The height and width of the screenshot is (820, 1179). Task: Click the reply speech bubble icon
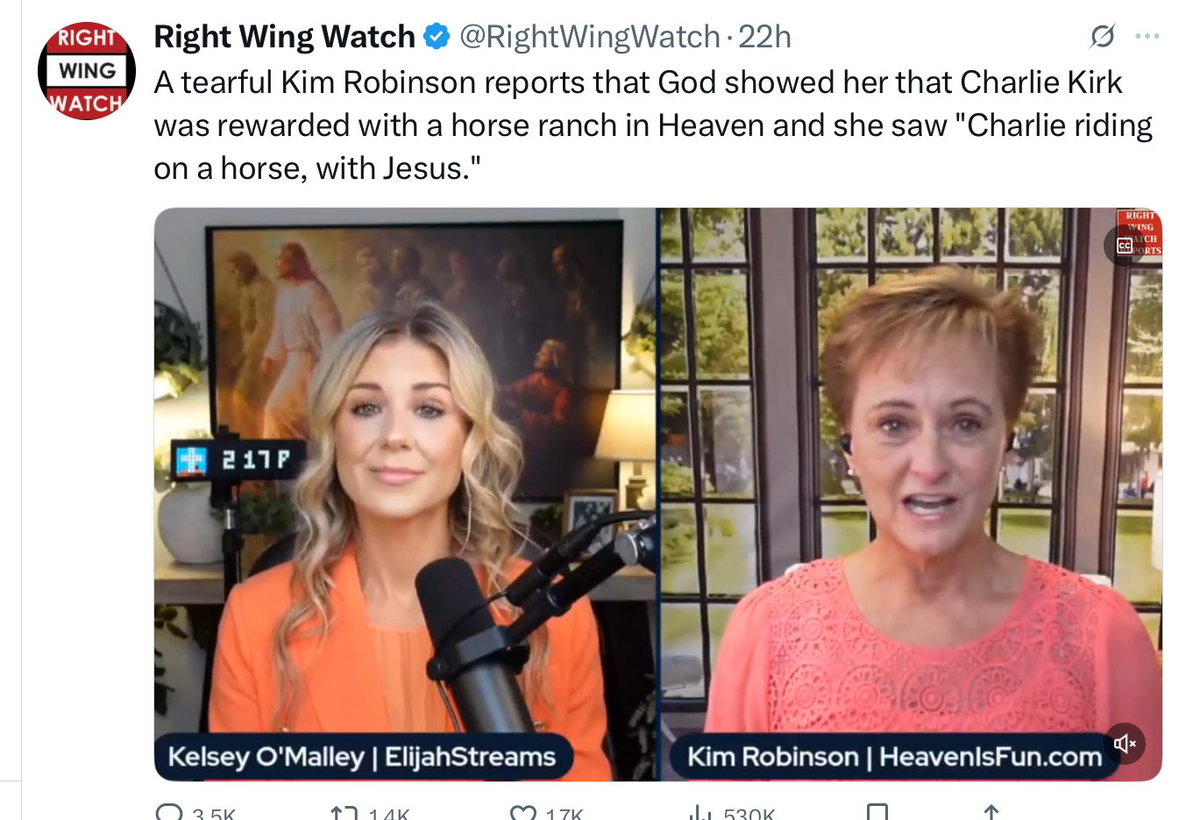169,812
